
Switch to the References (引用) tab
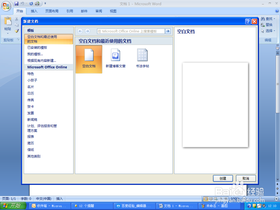tap(70, 11)
